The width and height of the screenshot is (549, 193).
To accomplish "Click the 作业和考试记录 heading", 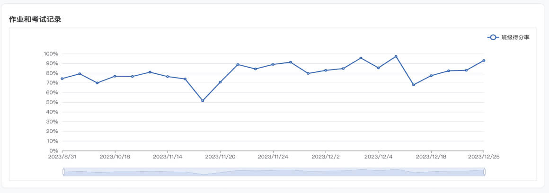I will (35, 20).
